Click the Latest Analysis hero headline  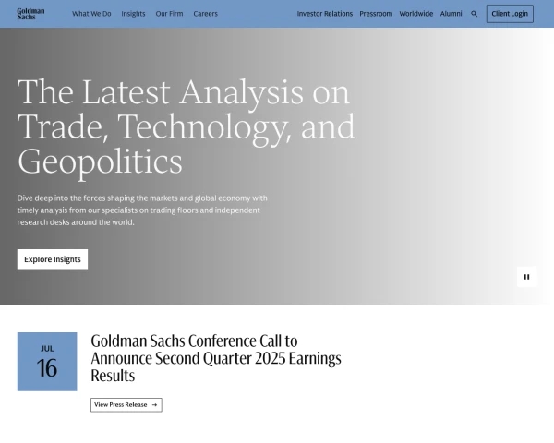coord(187,127)
